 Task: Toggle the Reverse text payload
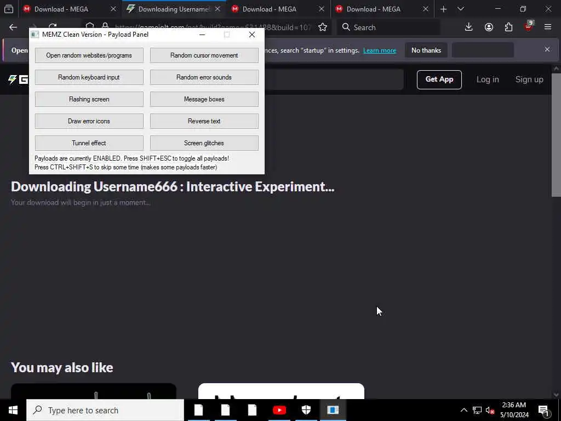204,121
